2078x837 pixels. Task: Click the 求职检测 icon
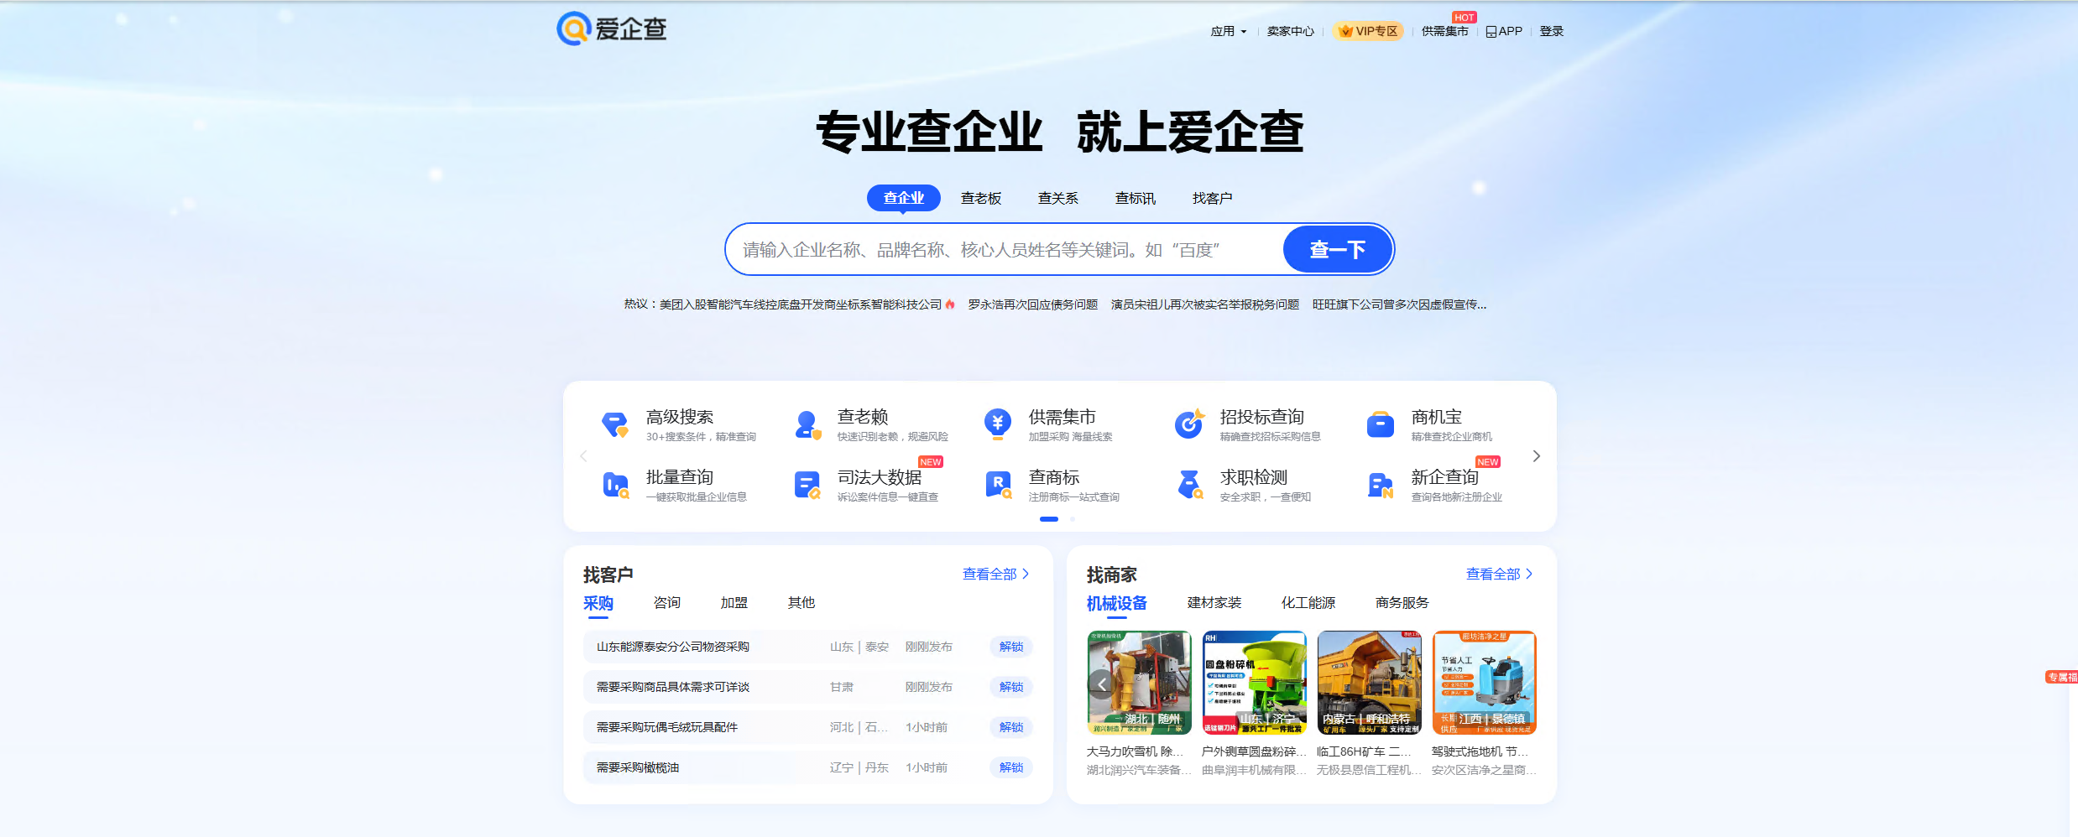[1188, 485]
